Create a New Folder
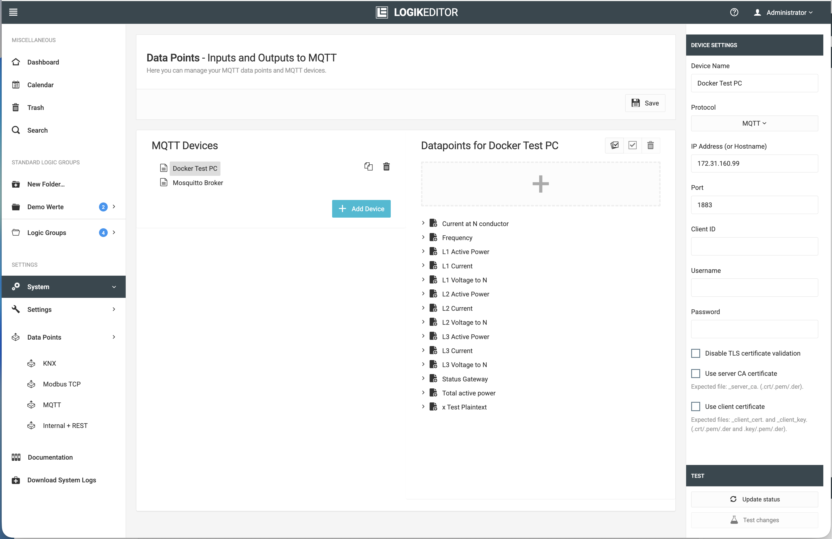 [x=46, y=184]
